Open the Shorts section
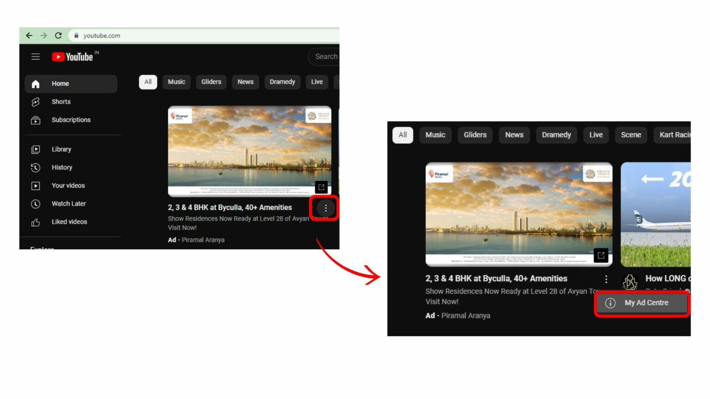710x399 pixels. tap(61, 102)
